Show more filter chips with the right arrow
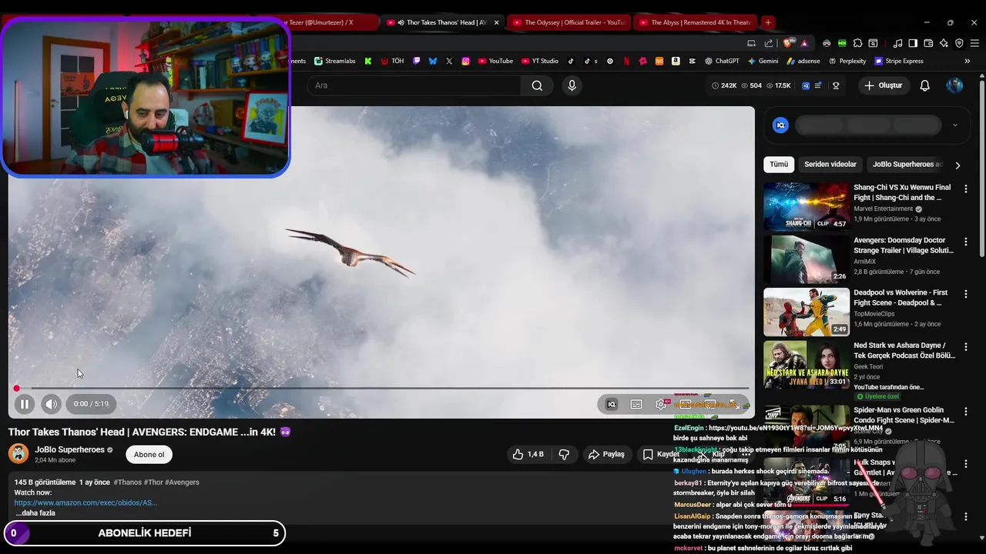This screenshot has width=986, height=554. (957, 165)
